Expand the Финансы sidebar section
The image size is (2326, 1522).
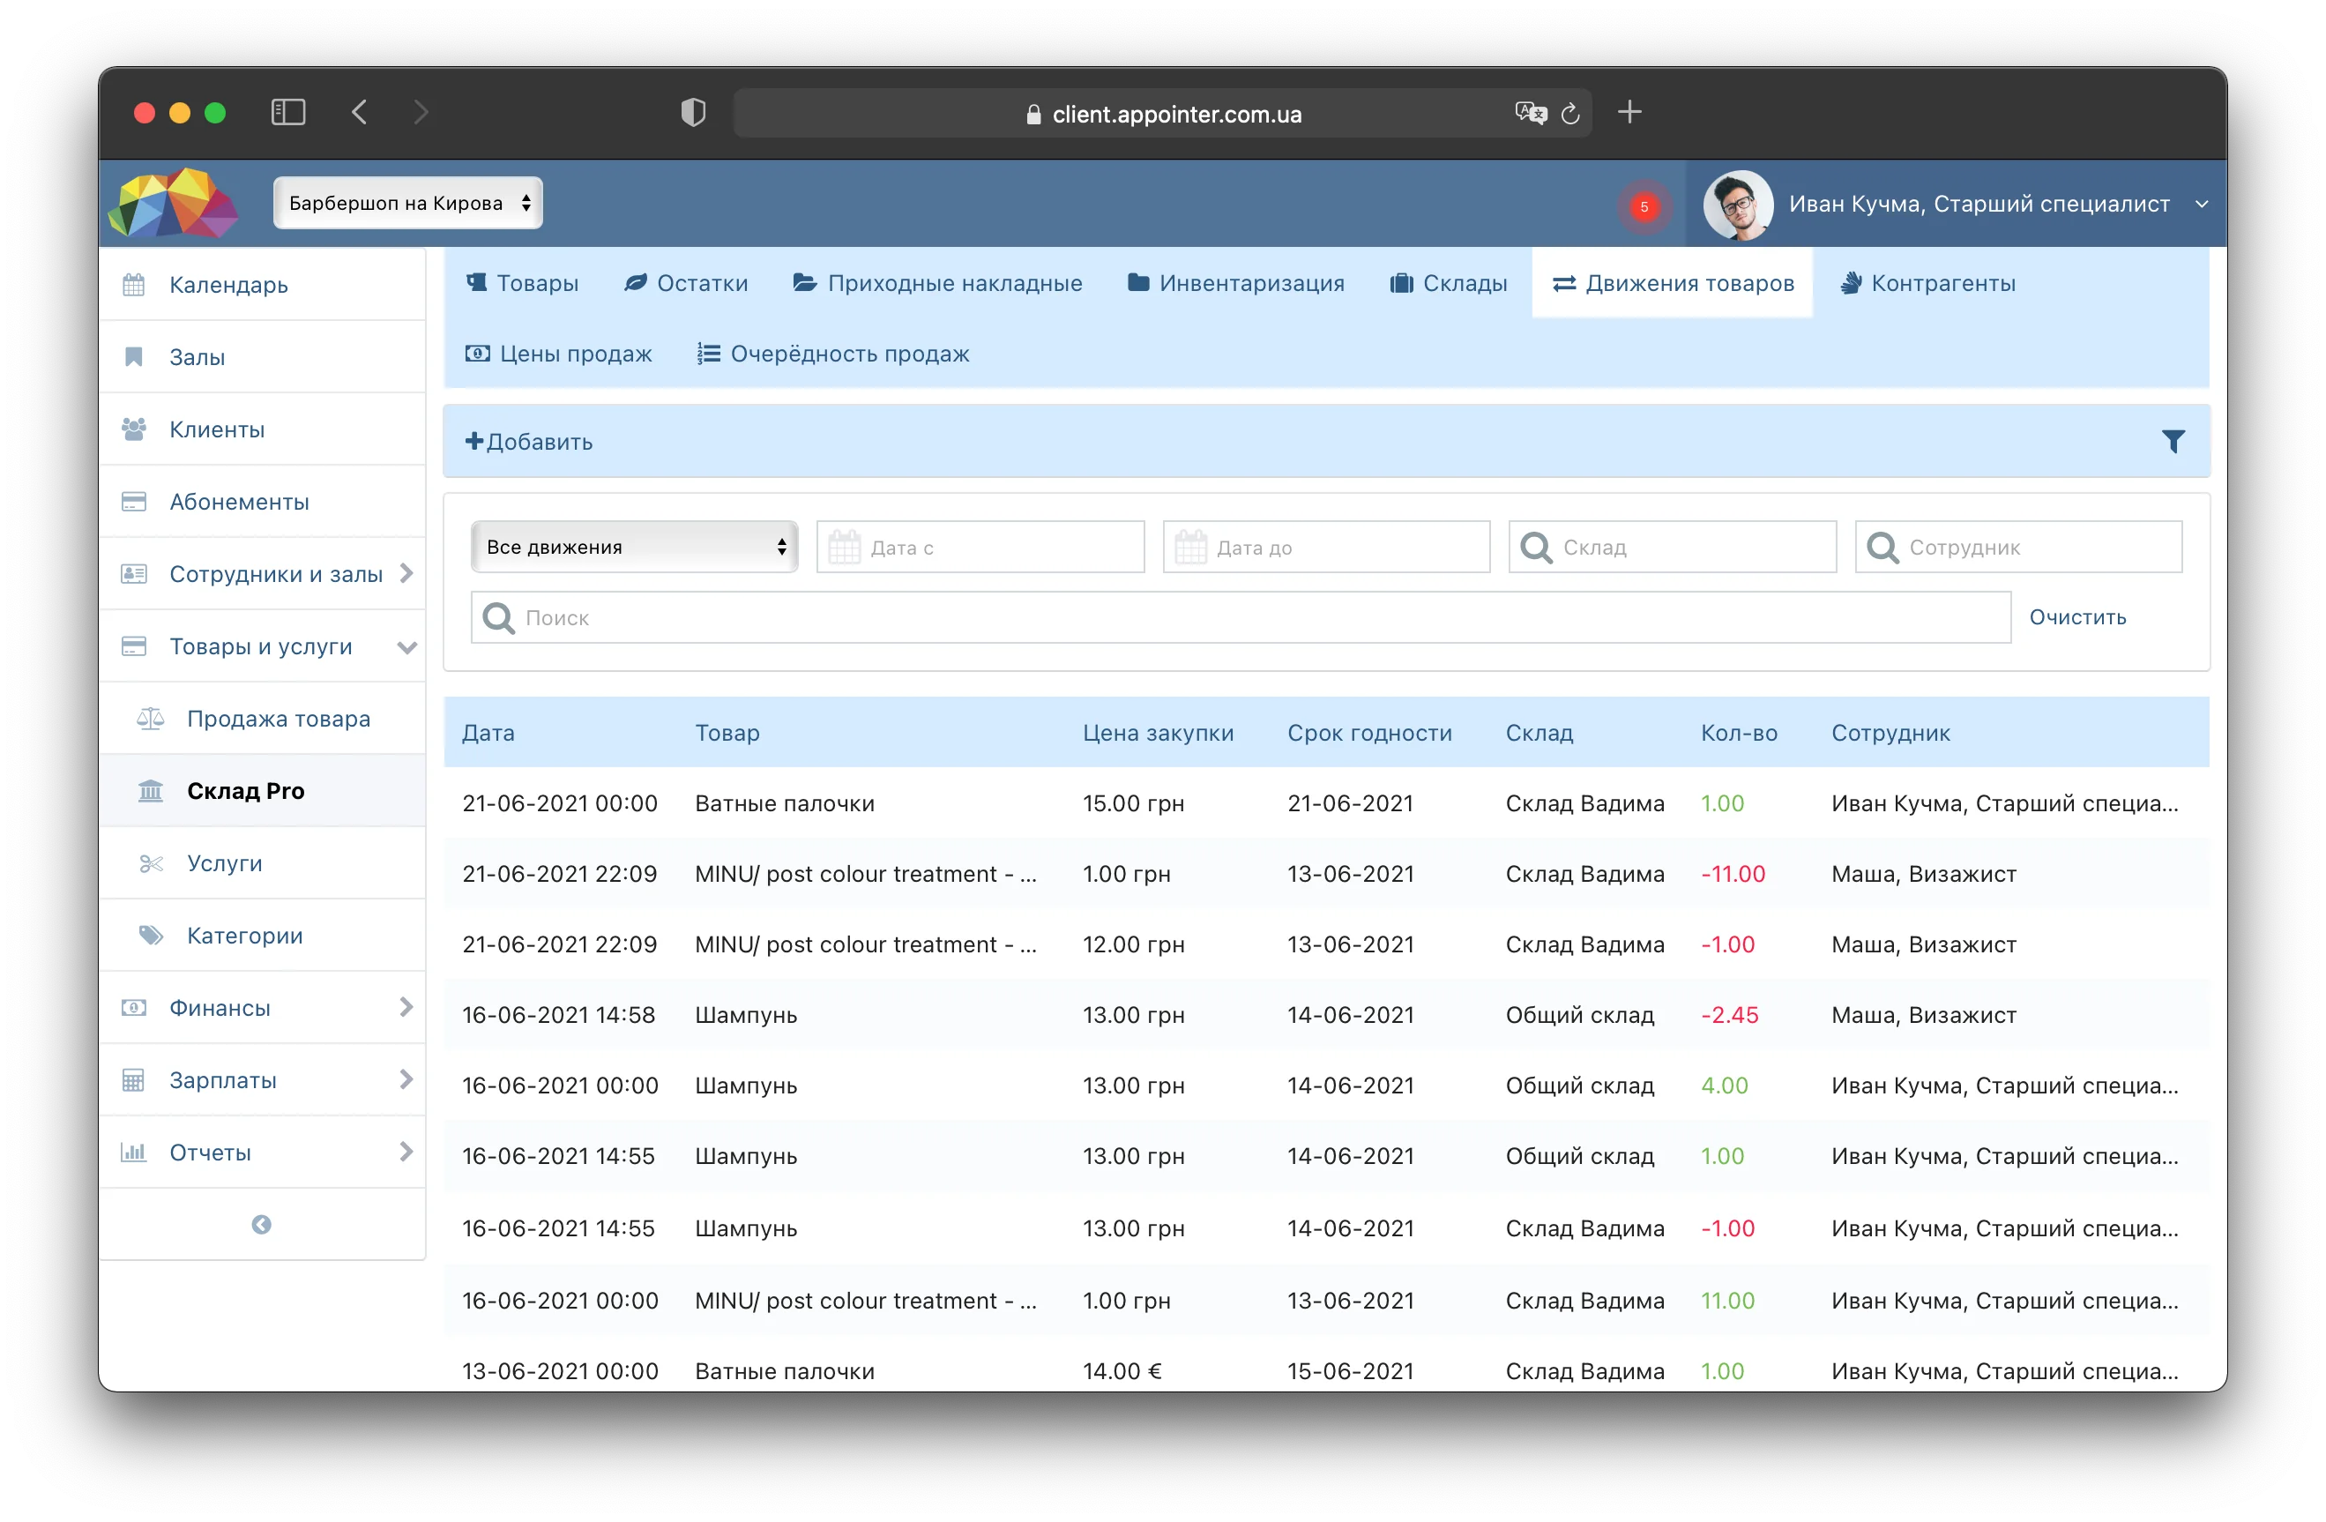(263, 1008)
